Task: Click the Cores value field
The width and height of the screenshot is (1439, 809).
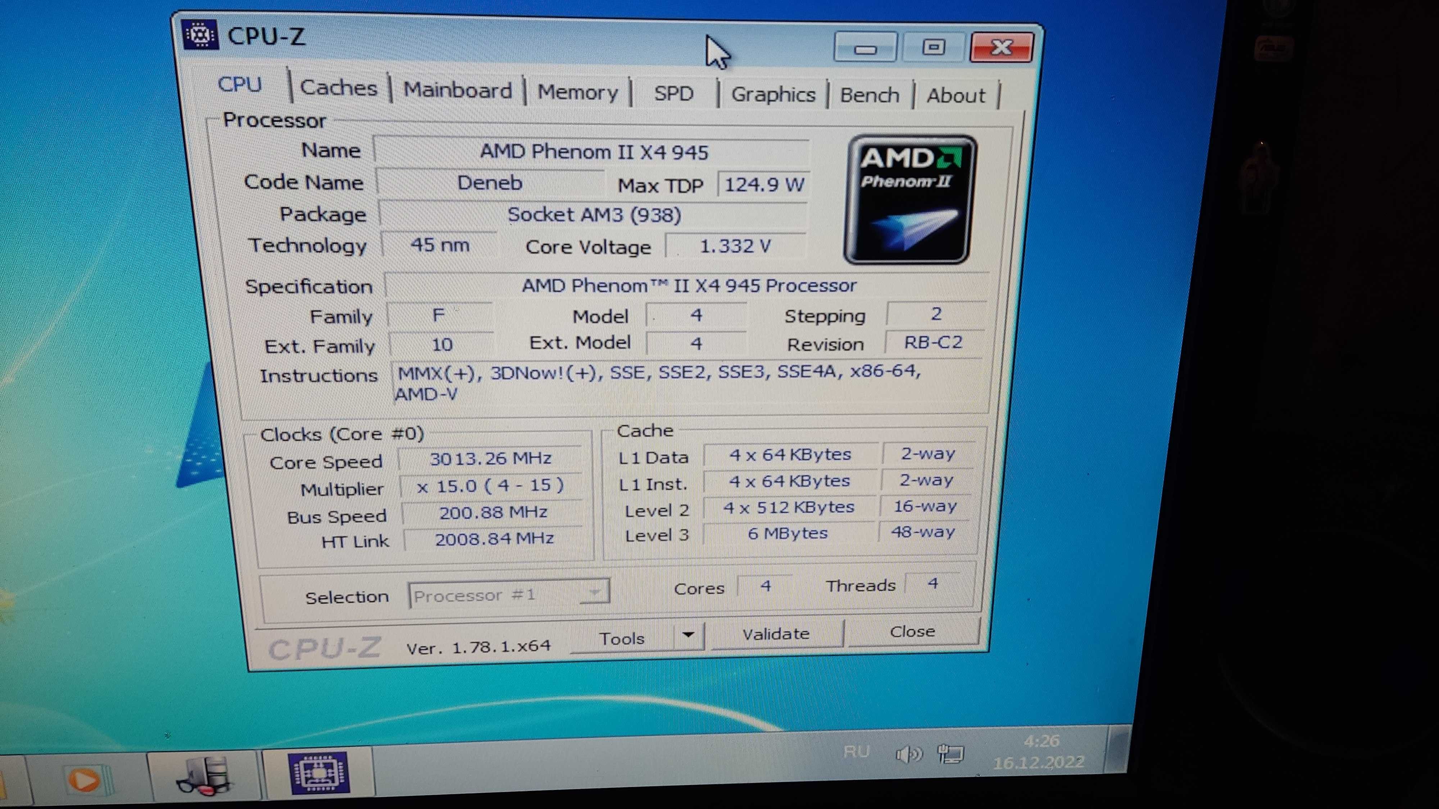Action: (x=765, y=586)
